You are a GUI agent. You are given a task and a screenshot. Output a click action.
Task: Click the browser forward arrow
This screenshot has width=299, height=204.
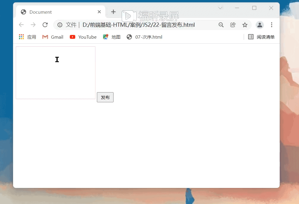pos(33,25)
